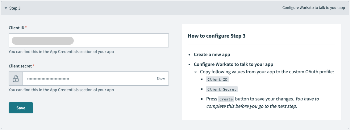
Task: Save the OAuth credentials
Action: point(21,108)
